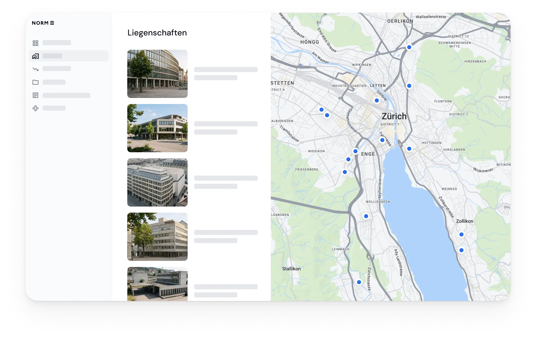
Task: Open the dashboard grid icon in the sidebar
Action: coord(35,43)
